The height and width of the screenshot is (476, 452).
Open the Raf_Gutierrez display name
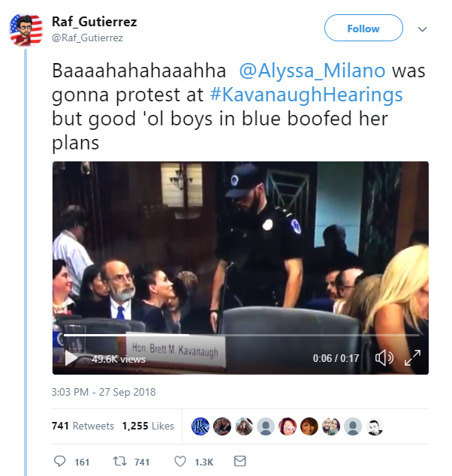coord(94,22)
